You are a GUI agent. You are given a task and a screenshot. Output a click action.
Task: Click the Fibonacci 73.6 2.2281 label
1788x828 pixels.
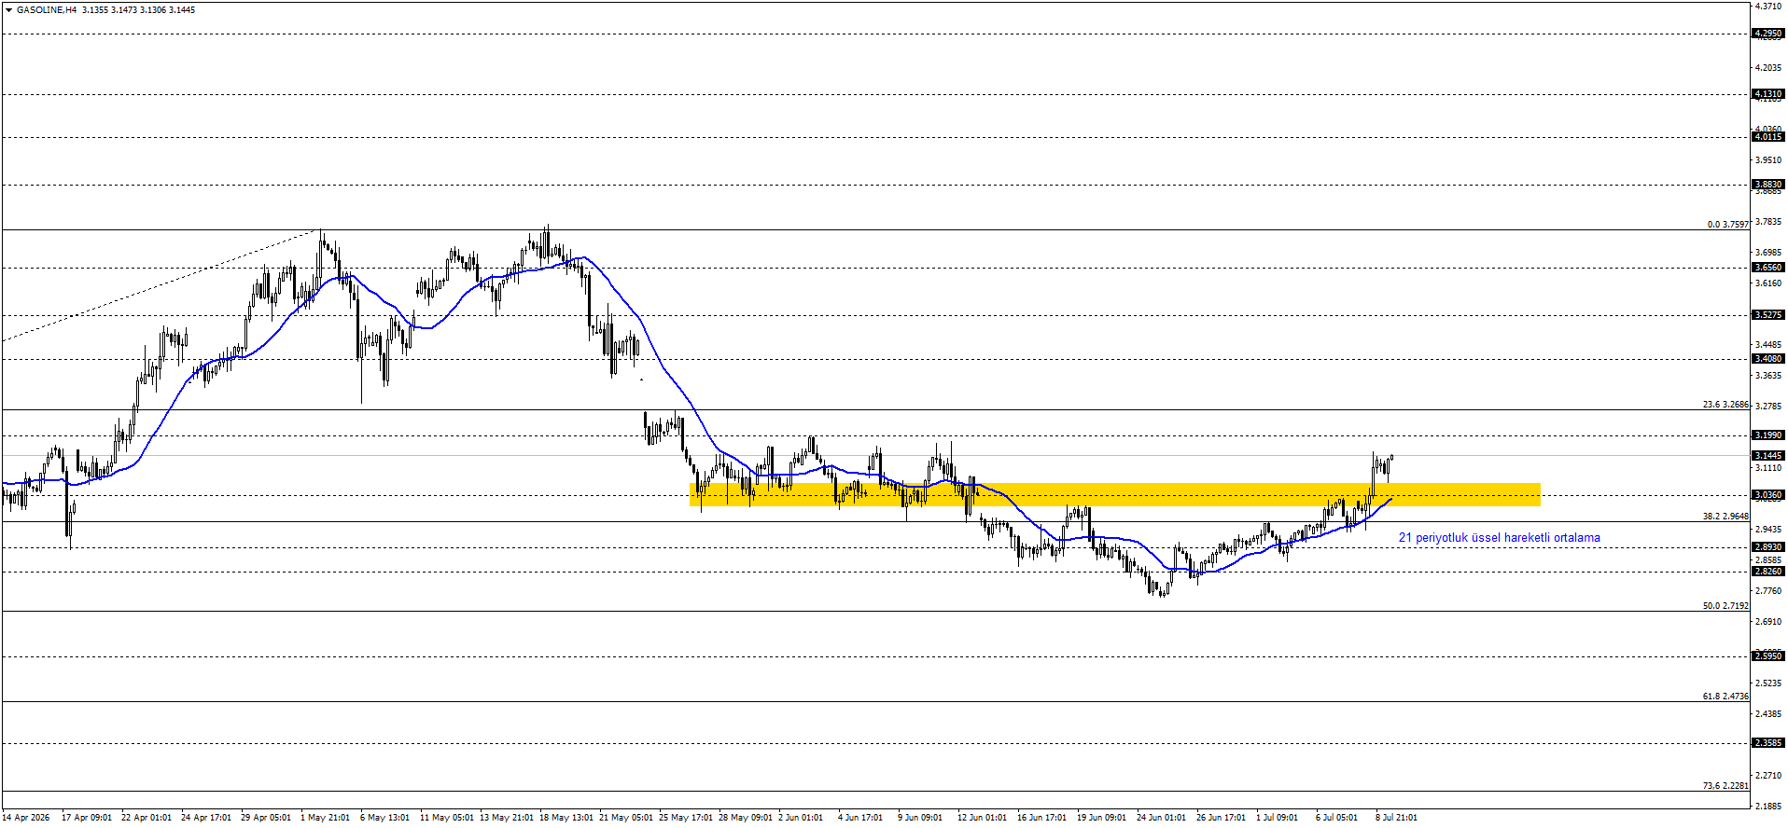[1725, 785]
